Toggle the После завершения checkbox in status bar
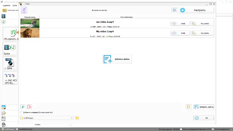This screenshot has height=131, width=233. click(x=213, y=129)
